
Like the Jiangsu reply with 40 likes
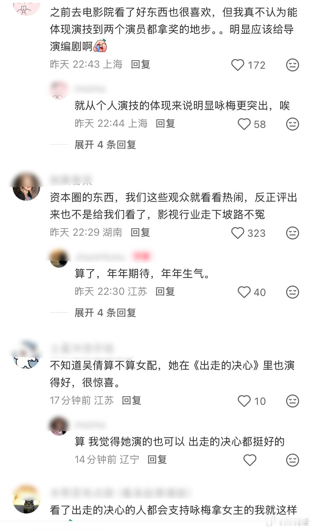[244, 292]
